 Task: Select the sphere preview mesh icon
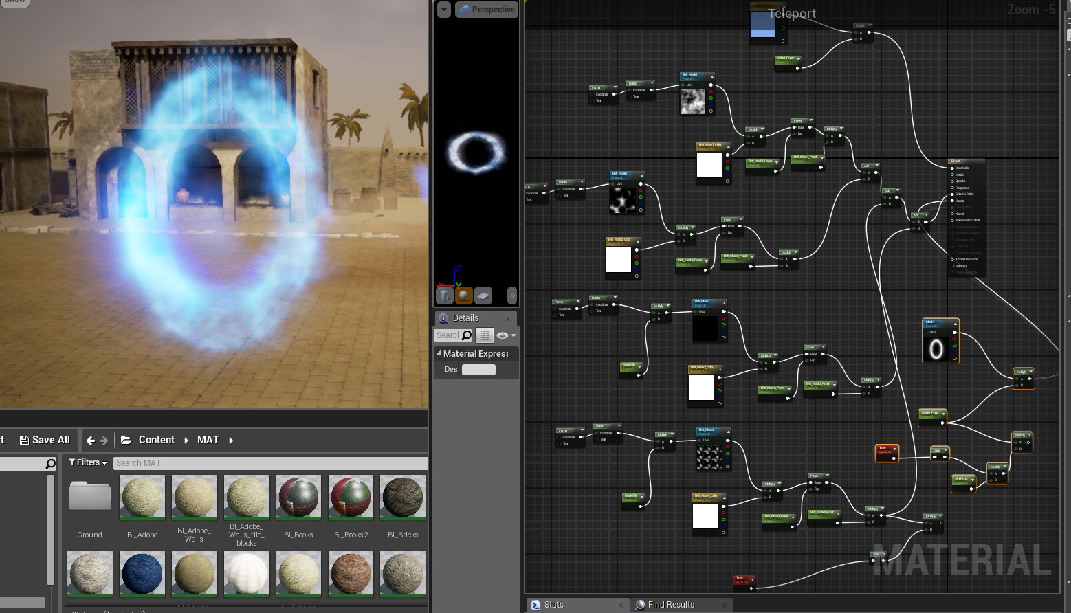pyautogui.click(x=464, y=296)
